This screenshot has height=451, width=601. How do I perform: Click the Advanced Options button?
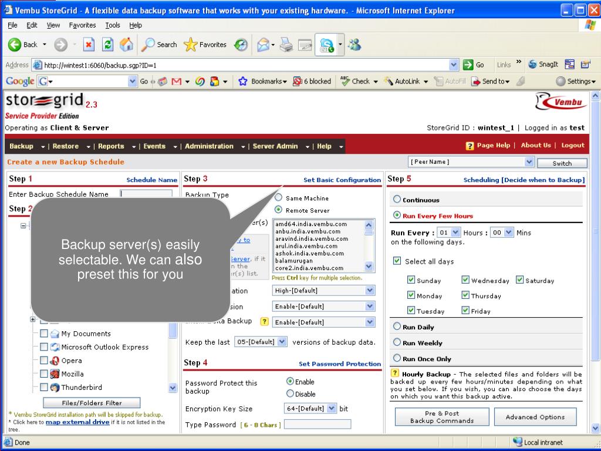[535, 417]
